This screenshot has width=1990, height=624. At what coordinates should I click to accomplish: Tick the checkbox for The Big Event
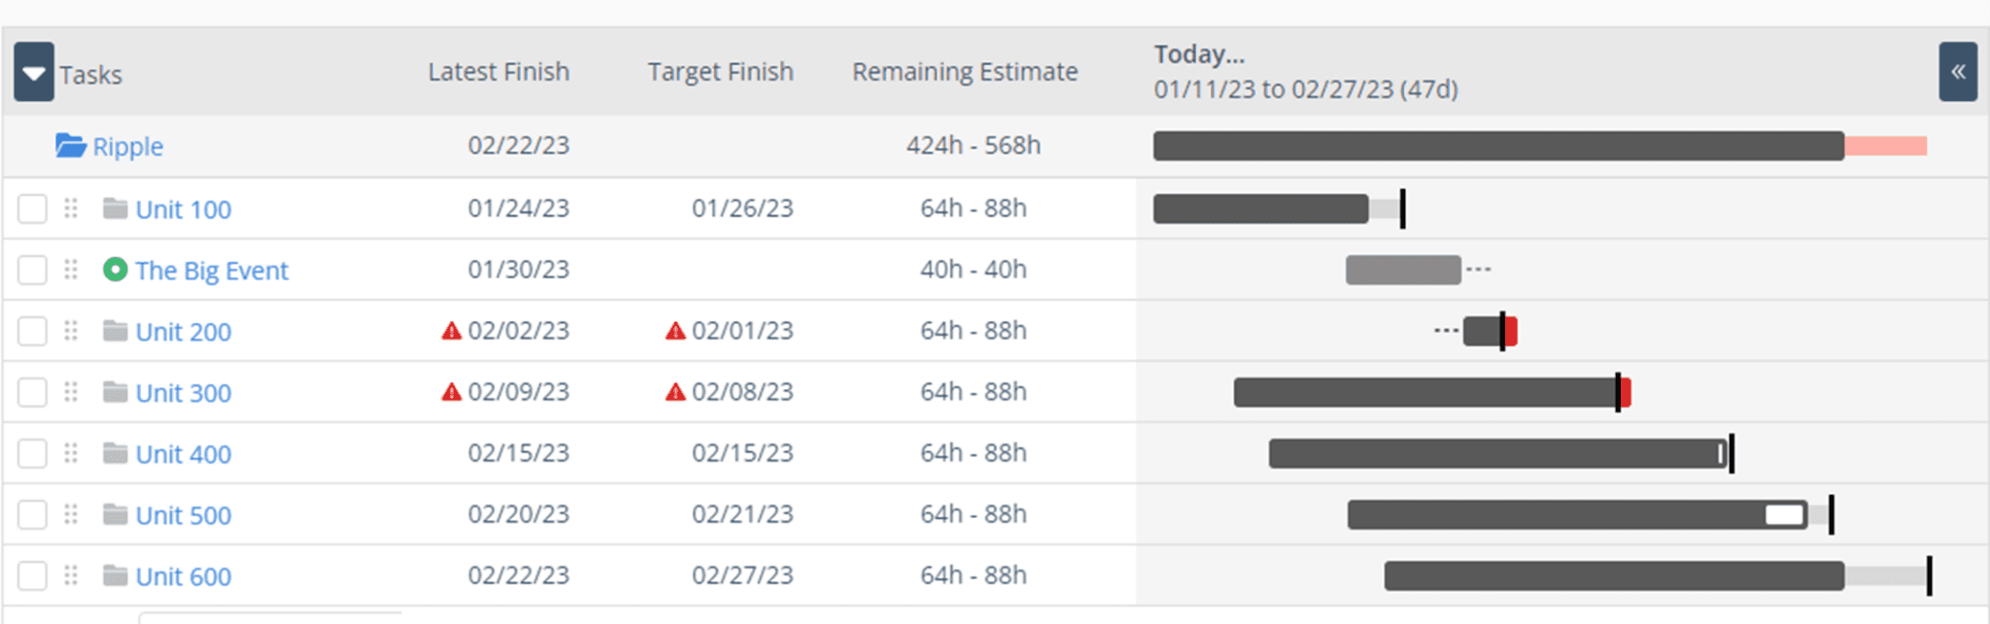coord(32,270)
